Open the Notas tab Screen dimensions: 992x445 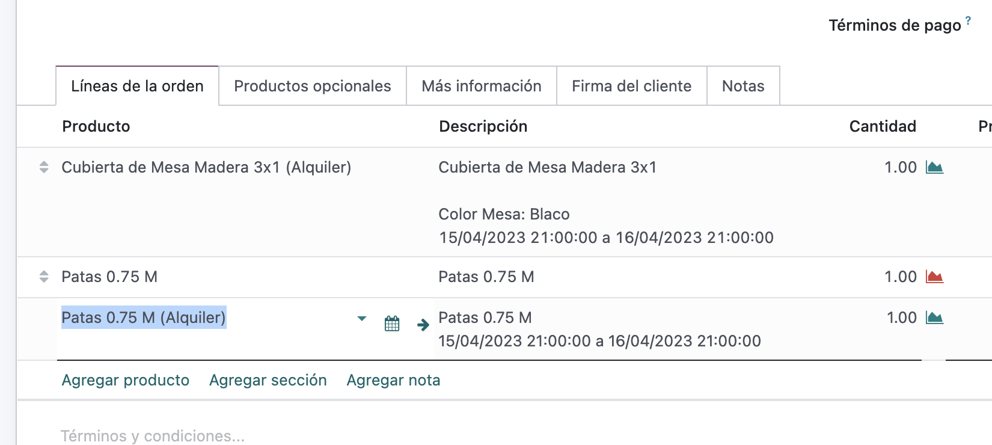coord(743,86)
